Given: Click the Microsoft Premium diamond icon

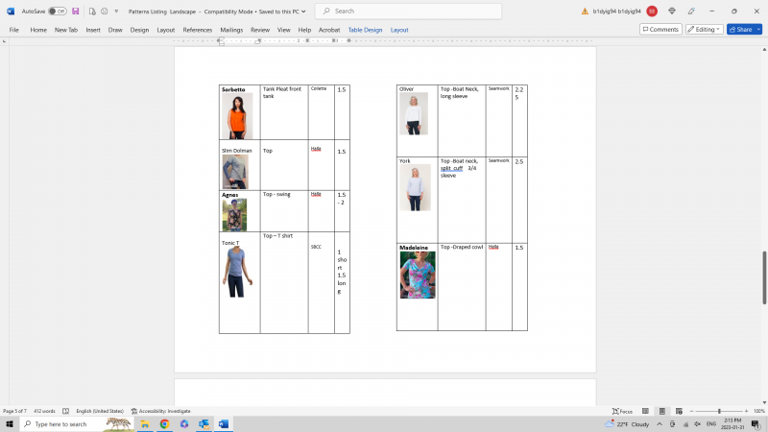Looking at the screenshot, I should pos(672,12).
